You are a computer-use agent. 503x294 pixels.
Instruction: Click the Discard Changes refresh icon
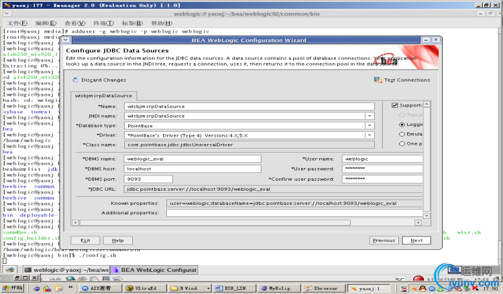(75, 80)
